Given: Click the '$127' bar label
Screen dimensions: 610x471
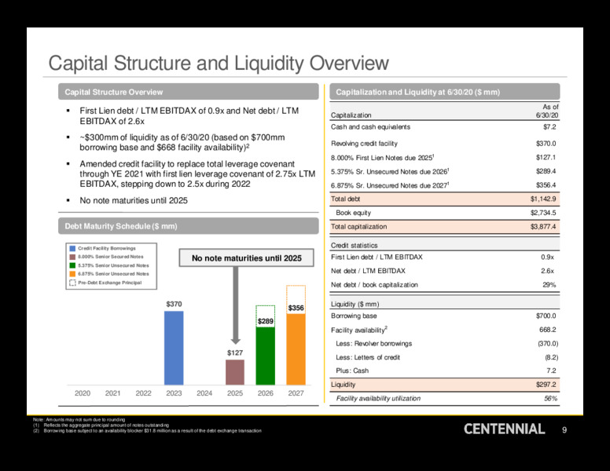Looking at the screenshot, I should click(235, 353).
